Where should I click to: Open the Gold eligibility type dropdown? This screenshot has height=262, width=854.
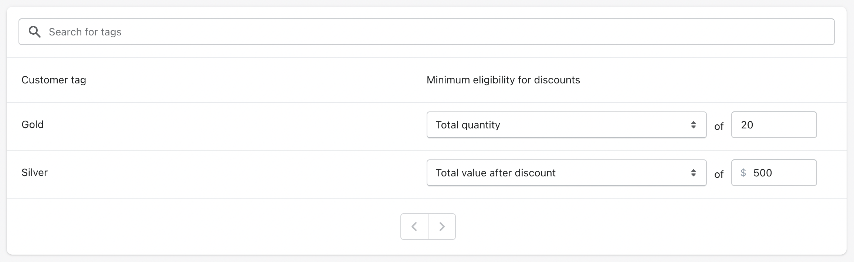pyautogui.click(x=566, y=125)
